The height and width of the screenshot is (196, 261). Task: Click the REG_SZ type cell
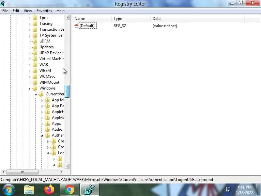click(120, 26)
